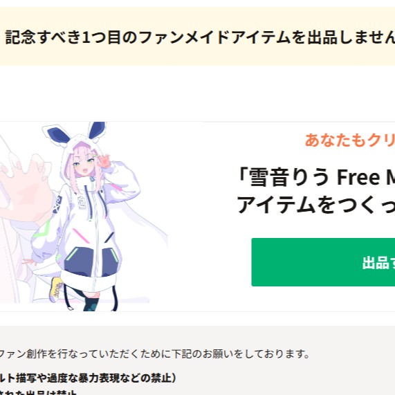Click the character's smiling face
Image resolution: width=395 pixels, height=395 pixels.
84,165
